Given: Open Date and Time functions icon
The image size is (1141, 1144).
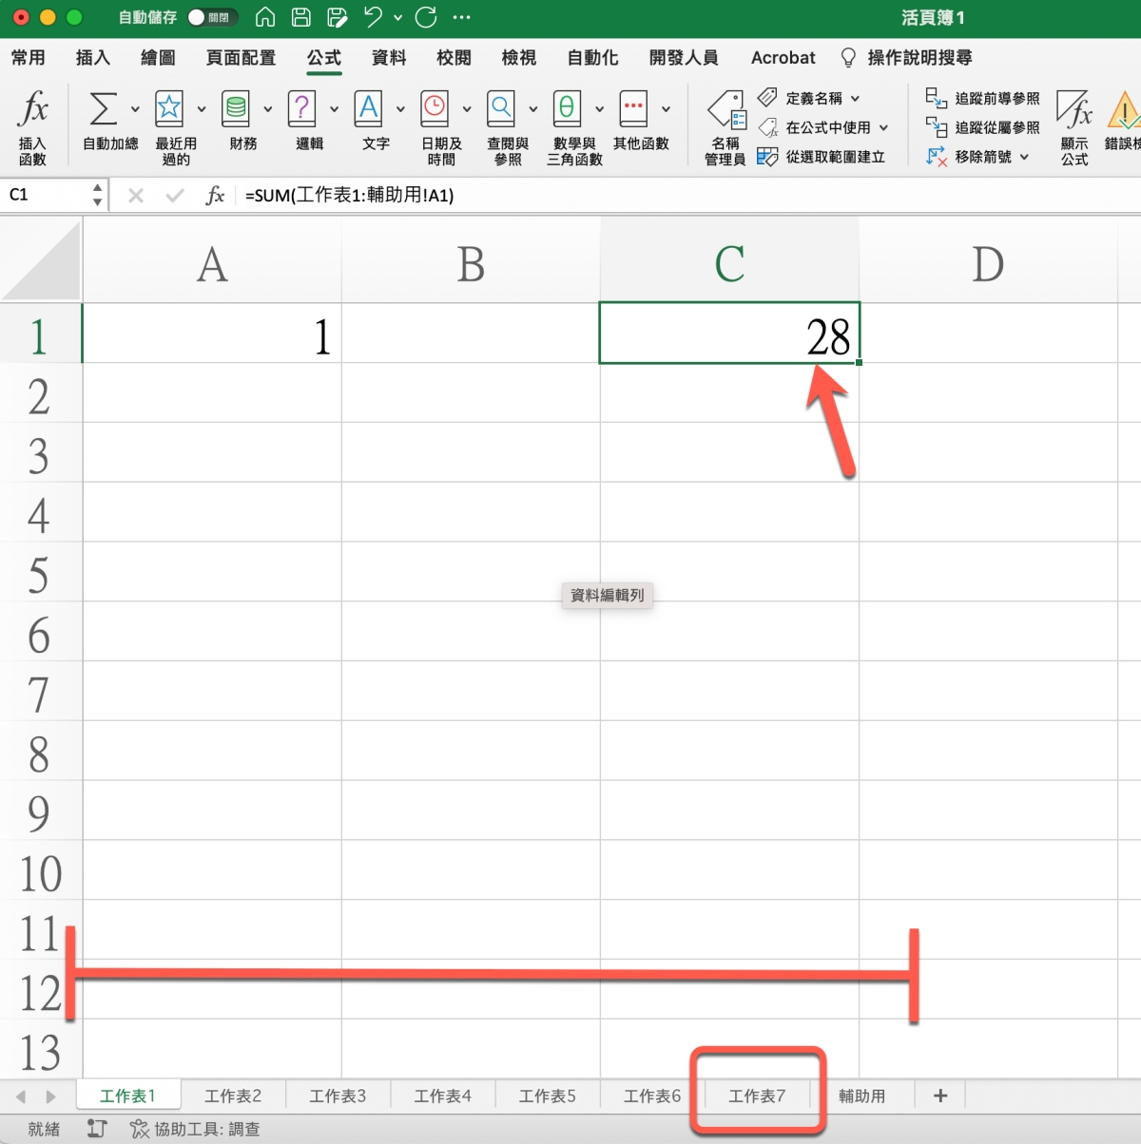Looking at the screenshot, I should point(435,109).
